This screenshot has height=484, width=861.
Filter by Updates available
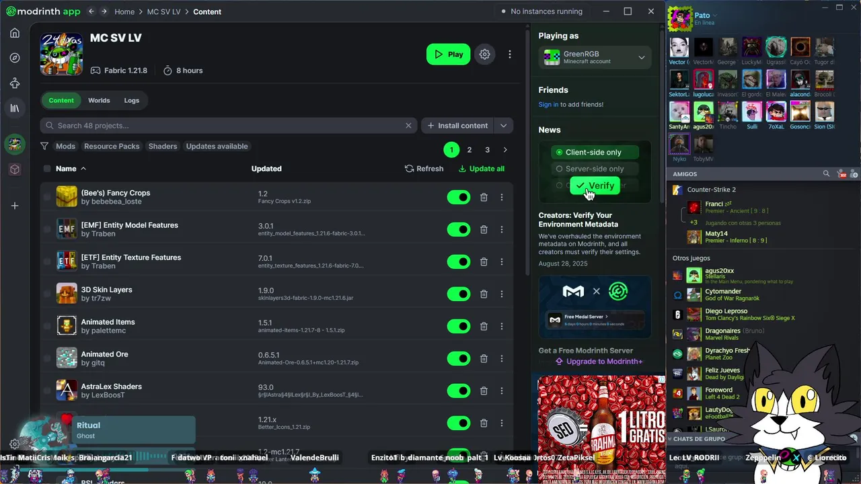point(217,146)
